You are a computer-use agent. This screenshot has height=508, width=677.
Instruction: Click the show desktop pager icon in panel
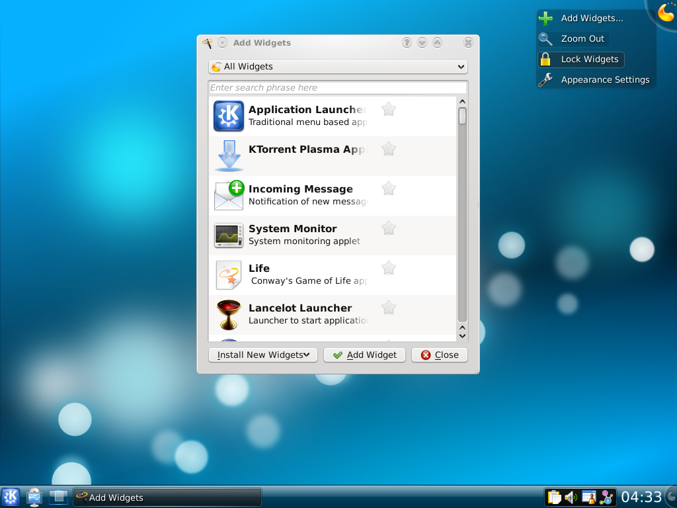click(58, 497)
